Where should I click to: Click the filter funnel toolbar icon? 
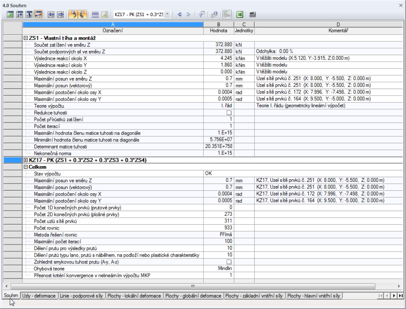[201, 15]
